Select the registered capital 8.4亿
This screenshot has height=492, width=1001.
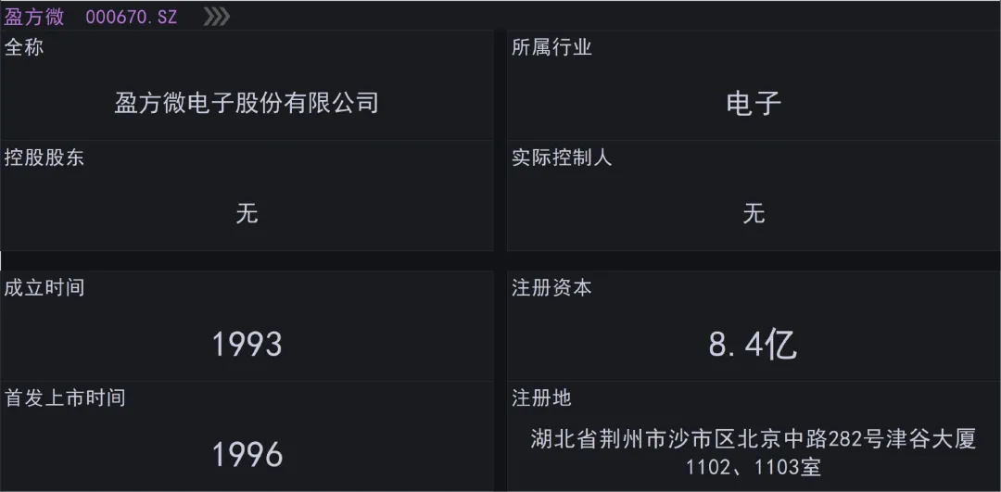(754, 345)
